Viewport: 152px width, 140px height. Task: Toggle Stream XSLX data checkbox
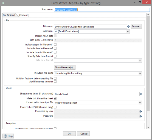[x=55, y=36]
